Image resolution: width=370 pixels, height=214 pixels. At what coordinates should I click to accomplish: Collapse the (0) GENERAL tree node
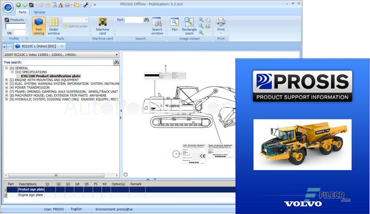6,68
